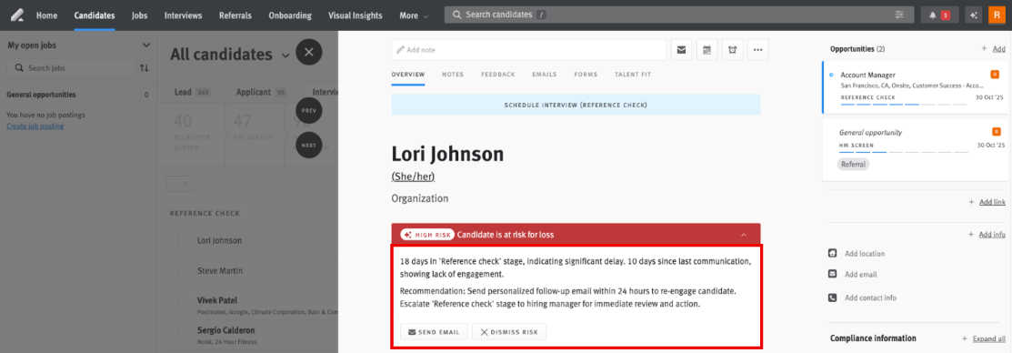Click the HM Screen stage count 47
The width and height of the screenshot is (1012, 353).
(x=243, y=121)
